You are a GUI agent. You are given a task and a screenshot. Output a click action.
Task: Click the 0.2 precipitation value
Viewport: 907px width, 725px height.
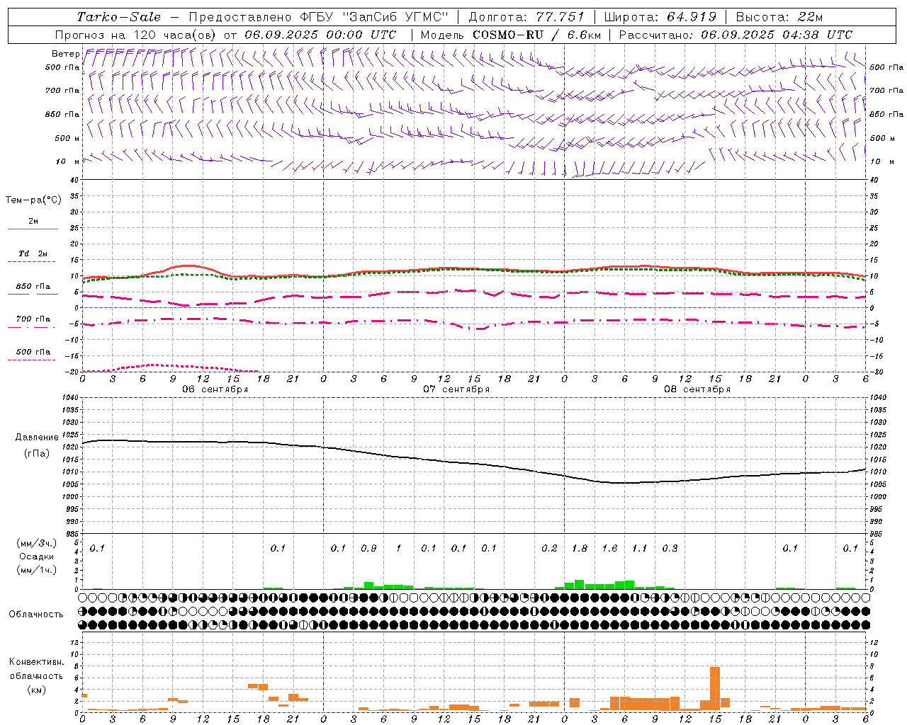tap(549, 549)
